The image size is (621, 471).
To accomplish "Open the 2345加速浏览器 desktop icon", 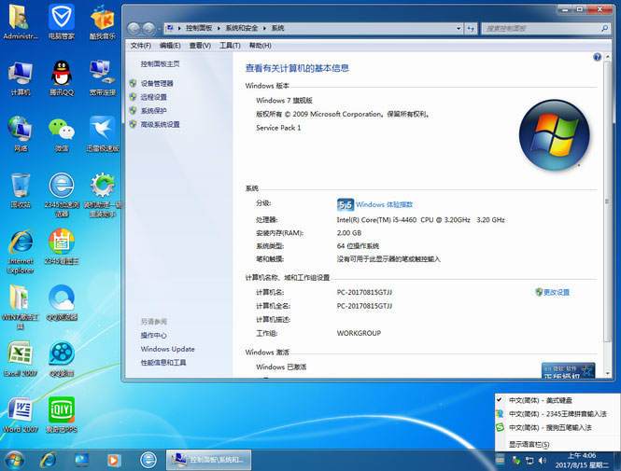I will coord(62,195).
